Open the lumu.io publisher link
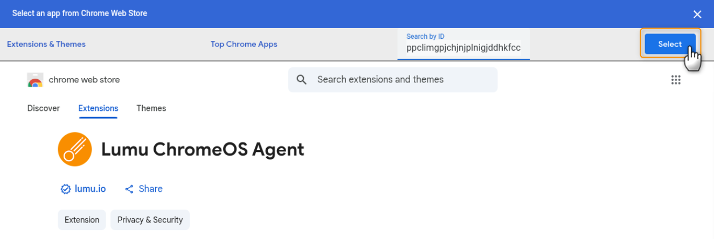This screenshot has height=243, width=714. point(90,189)
